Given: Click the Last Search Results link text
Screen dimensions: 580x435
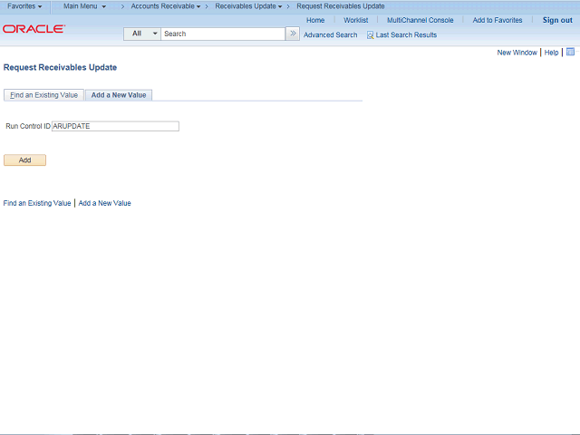Looking at the screenshot, I should 406,35.
